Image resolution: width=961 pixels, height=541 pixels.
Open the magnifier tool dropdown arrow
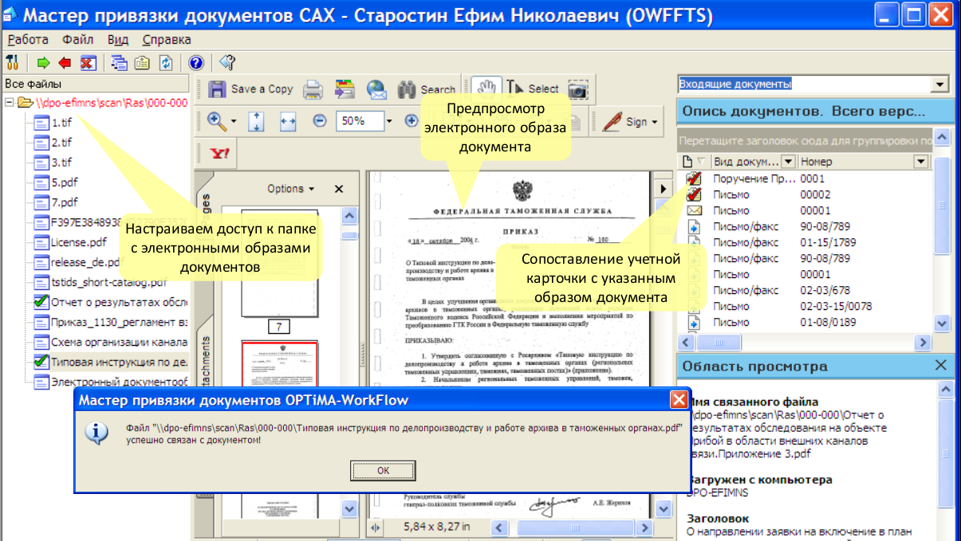click(234, 122)
